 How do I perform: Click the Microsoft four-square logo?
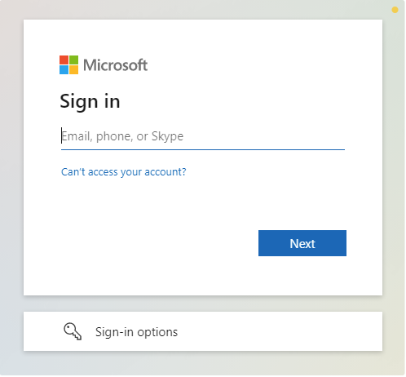68,64
